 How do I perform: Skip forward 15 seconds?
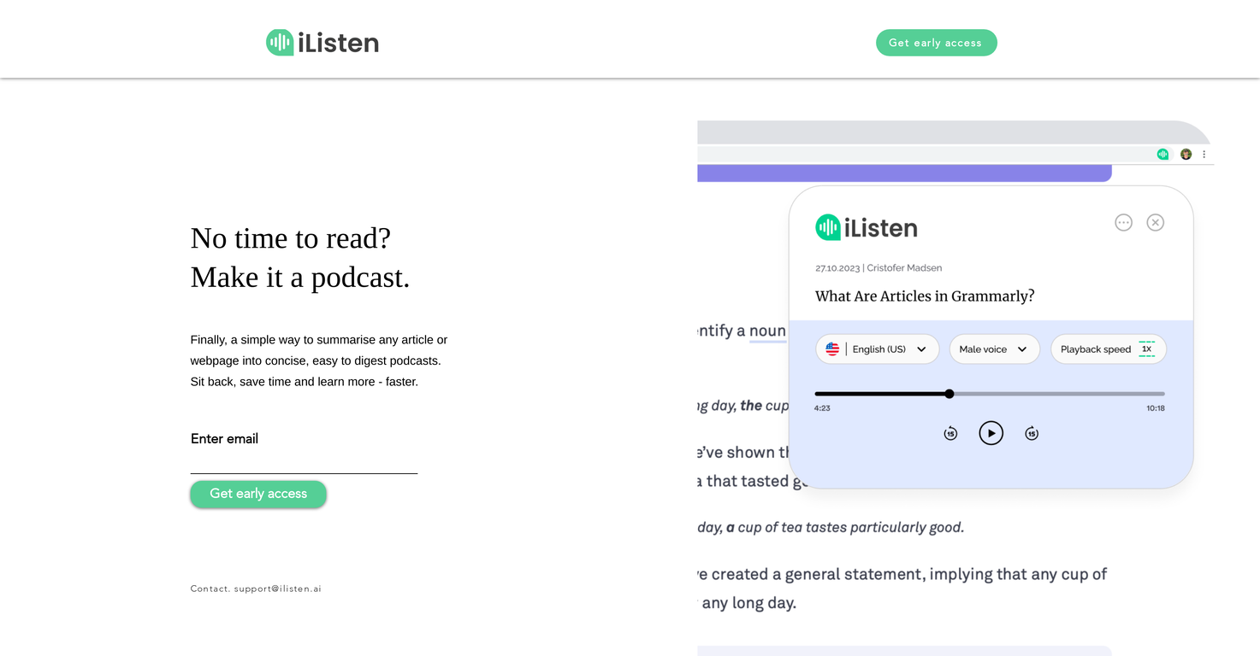click(1032, 434)
